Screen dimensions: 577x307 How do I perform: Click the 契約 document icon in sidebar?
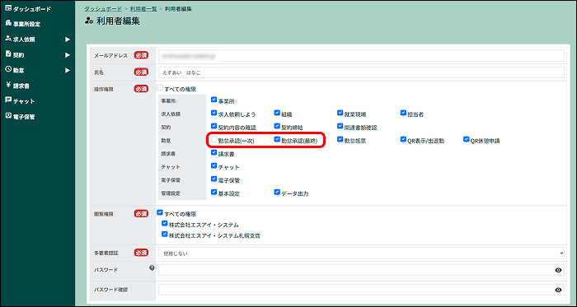point(9,54)
